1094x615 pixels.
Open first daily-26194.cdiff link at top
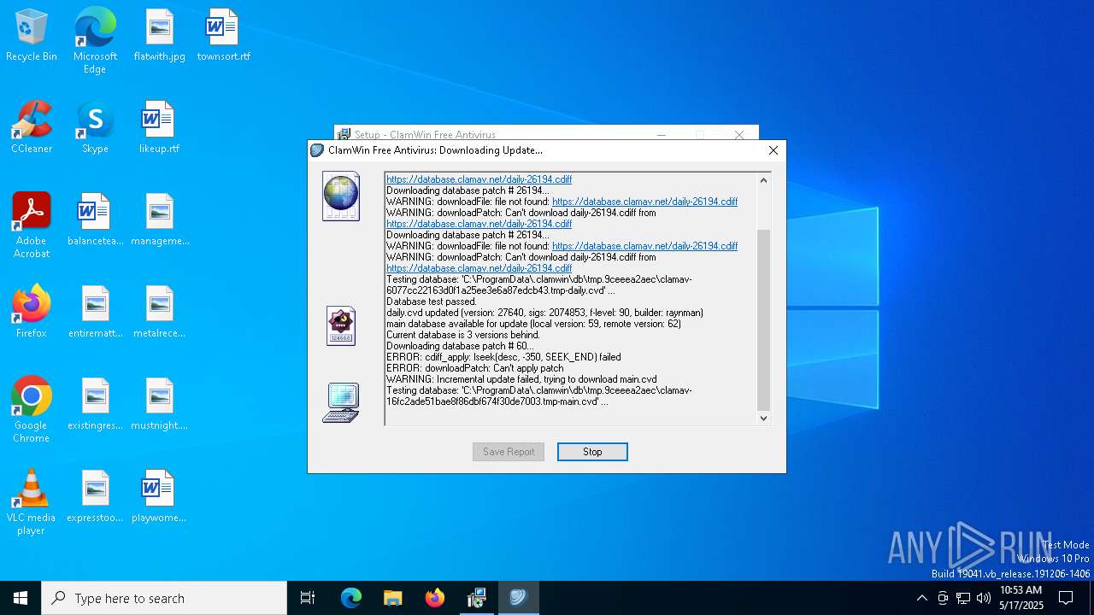[479, 179]
